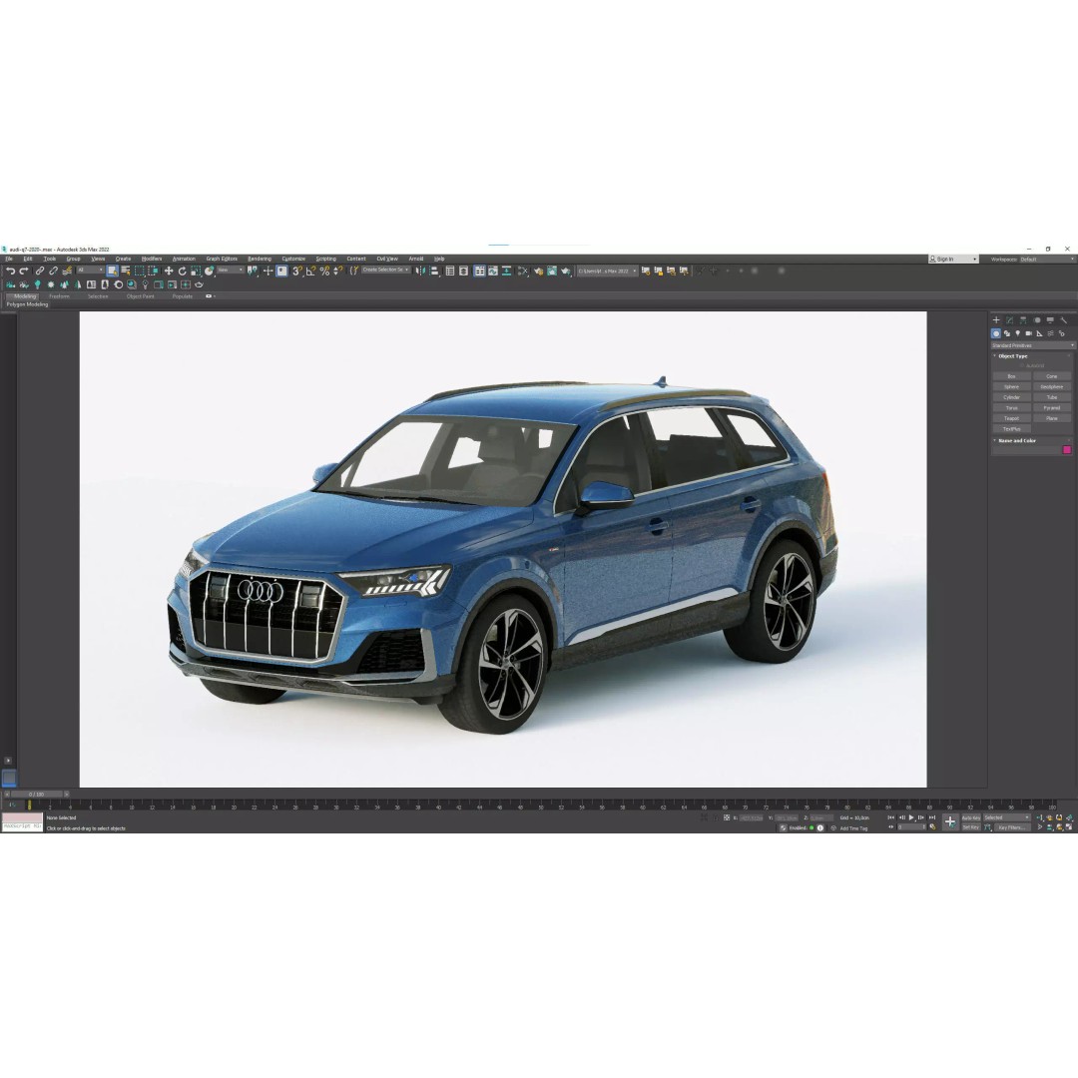Click Play Animation button
1078x1078 pixels.
911,817
